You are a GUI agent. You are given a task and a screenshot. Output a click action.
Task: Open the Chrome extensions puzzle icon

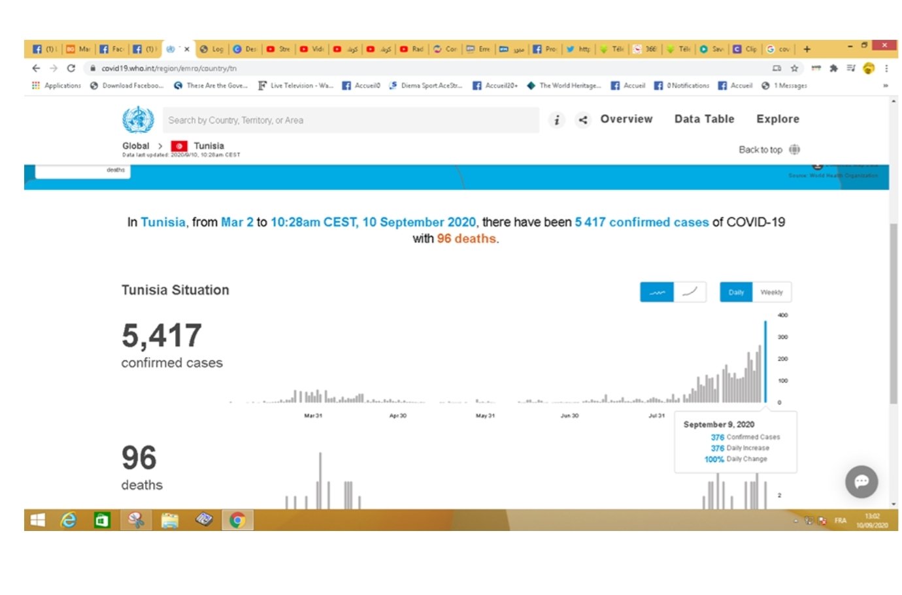[x=833, y=68]
